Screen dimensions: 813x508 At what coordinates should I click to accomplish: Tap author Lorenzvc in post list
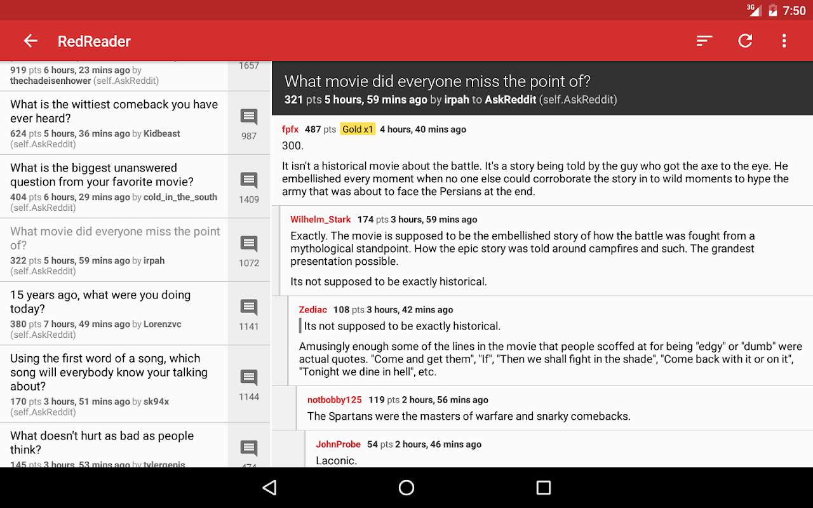tap(163, 324)
